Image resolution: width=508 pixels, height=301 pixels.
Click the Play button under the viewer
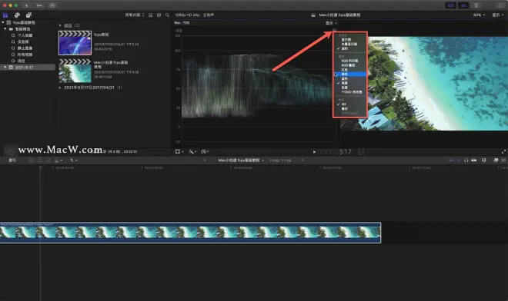click(x=314, y=151)
